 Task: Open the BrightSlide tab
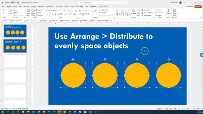point(93,7)
